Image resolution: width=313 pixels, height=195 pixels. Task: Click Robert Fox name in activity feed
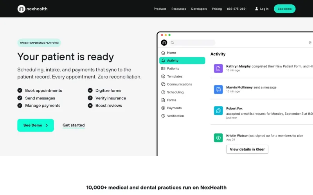pyautogui.click(x=234, y=108)
